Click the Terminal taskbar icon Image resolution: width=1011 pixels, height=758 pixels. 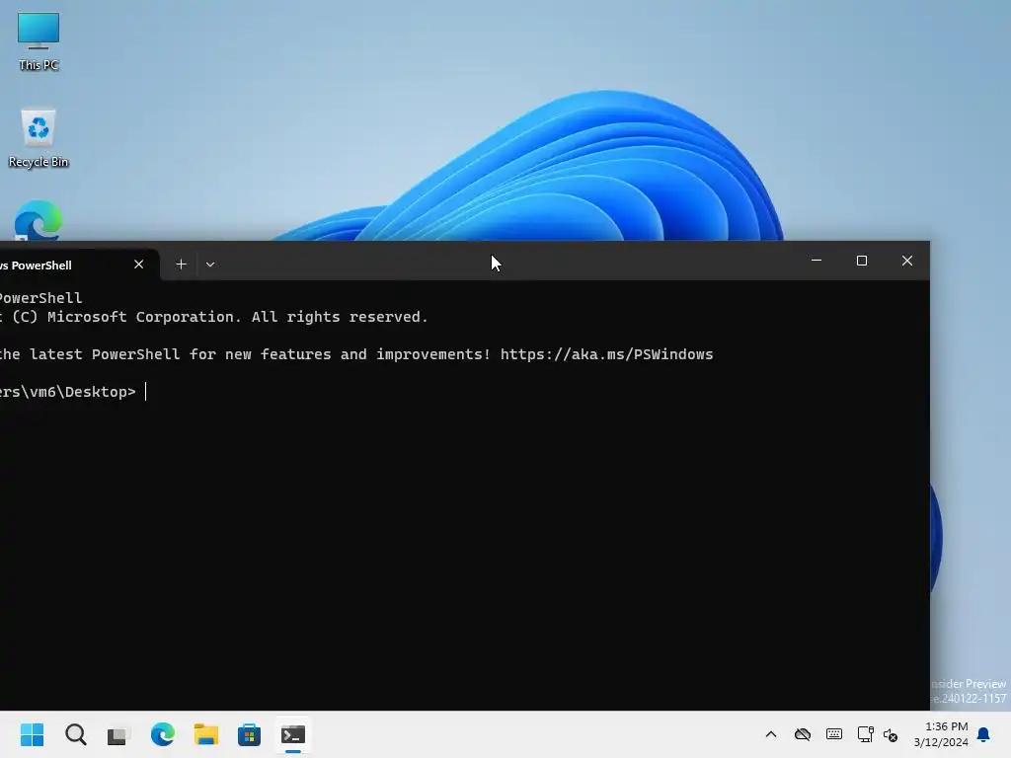point(292,734)
